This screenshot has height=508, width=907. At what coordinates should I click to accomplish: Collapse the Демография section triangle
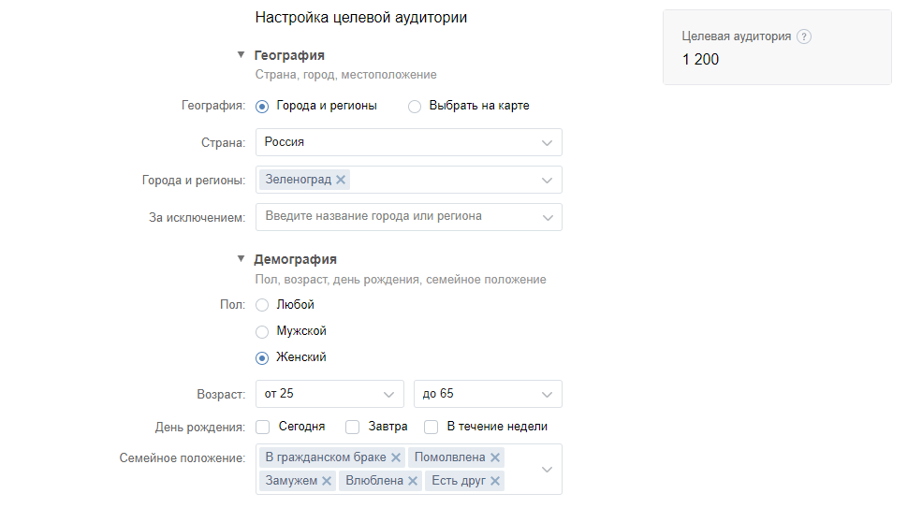[x=241, y=259]
